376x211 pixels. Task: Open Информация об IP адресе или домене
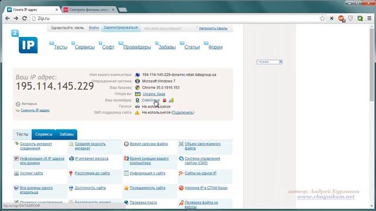(42, 161)
